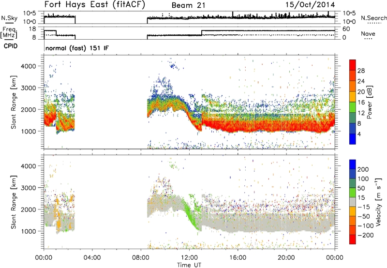Screen dimensions: 387x268
Task: Click the velocity panel "Slant Range [km]" label
Action: [x=14, y=202]
